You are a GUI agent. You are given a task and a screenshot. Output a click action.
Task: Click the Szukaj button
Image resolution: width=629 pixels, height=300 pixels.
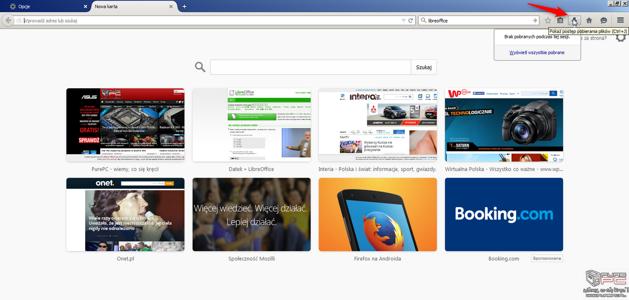coord(424,67)
